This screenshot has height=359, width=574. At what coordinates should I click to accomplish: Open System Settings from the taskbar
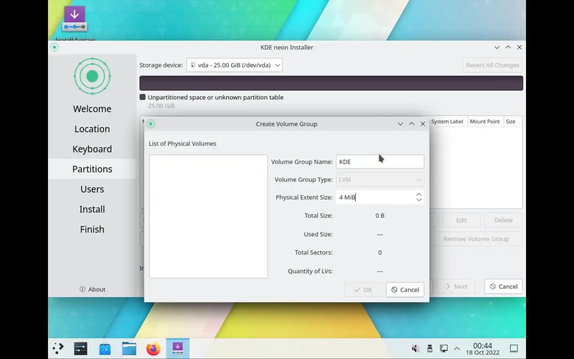pyautogui.click(x=81, y=349)
